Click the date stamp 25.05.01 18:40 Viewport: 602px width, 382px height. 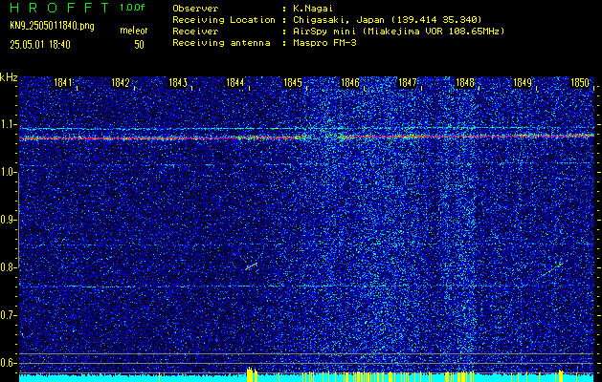(40, 45)
